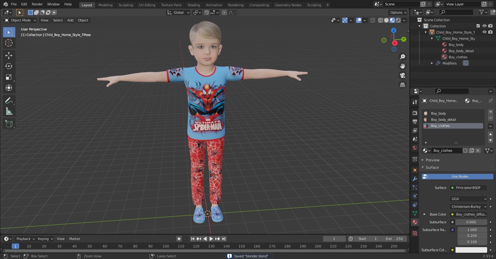Expand the Preview panel
496x259 pixels.
[432, 160]
